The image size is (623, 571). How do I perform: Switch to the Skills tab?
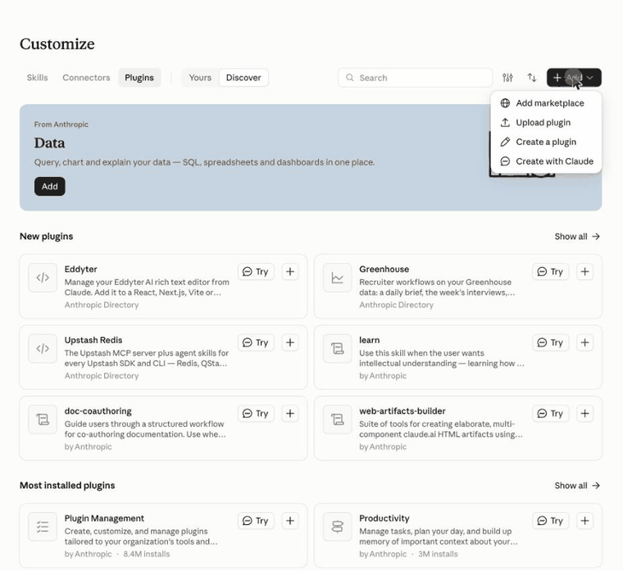[x=38, y=78]
